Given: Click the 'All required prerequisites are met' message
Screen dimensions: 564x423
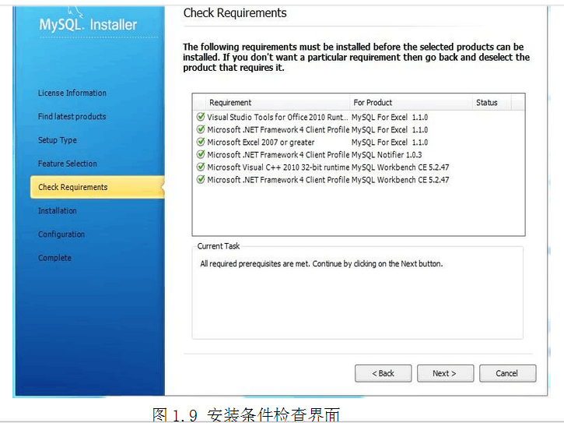Looking at the screenshot, I should (x=321, y=264).
